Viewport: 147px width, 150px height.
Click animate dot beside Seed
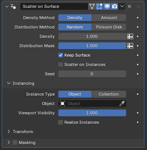tap(138, 74)
